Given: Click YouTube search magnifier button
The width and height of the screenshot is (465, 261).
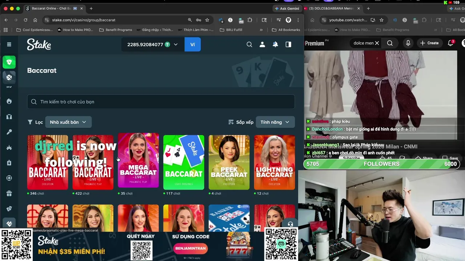Looking at the screenshot, I should click(390, 43).
